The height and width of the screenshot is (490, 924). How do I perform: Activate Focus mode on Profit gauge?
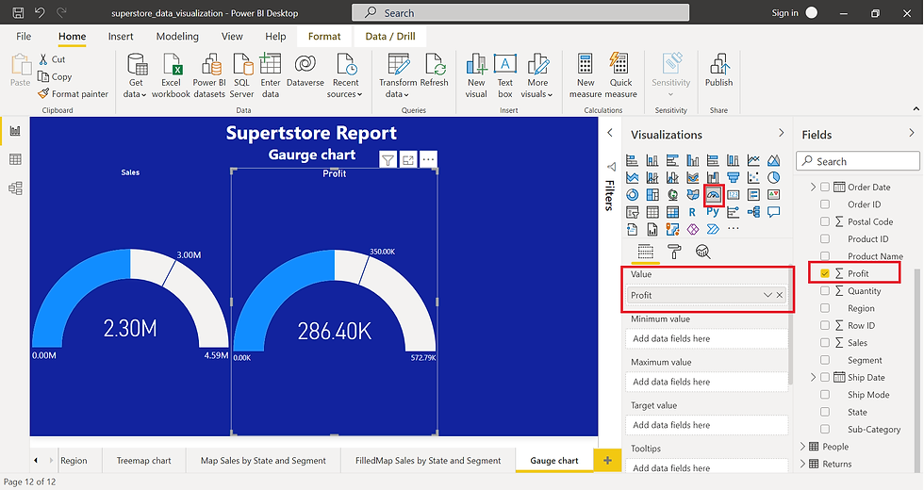[x=407, y=159]
